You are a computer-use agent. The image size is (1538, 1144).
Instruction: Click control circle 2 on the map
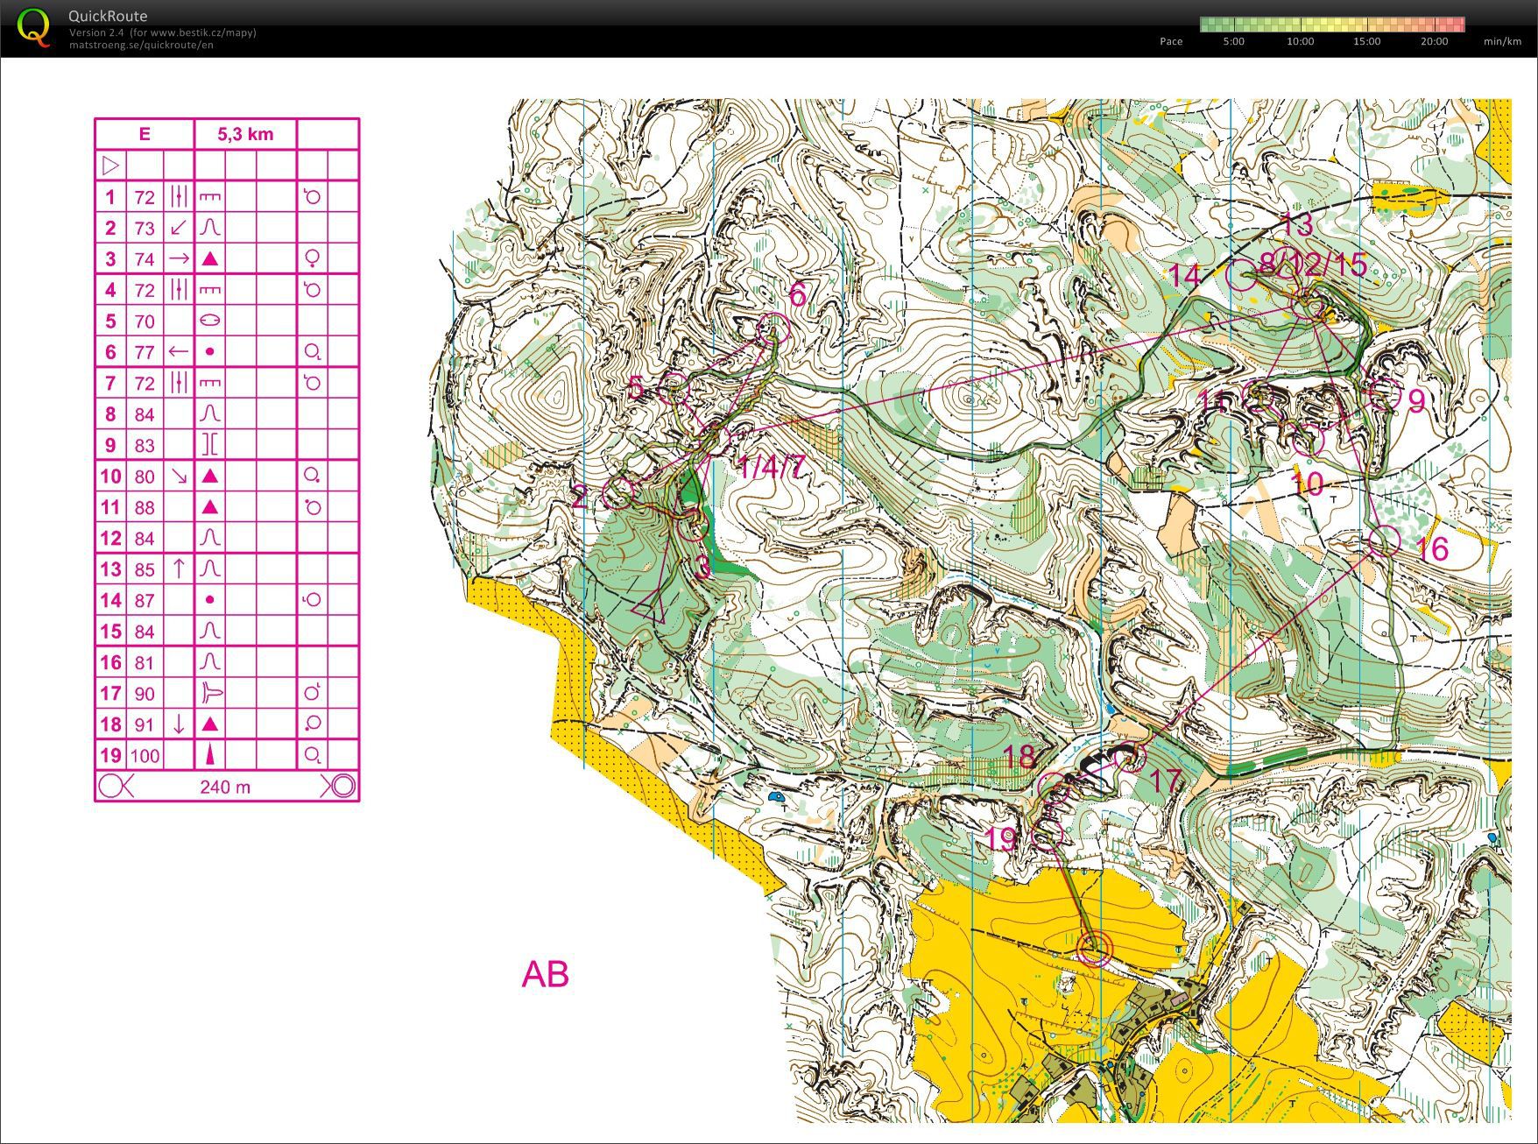(617, 492)
